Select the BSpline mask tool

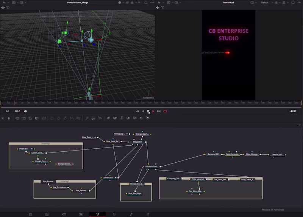coord(72,118)
